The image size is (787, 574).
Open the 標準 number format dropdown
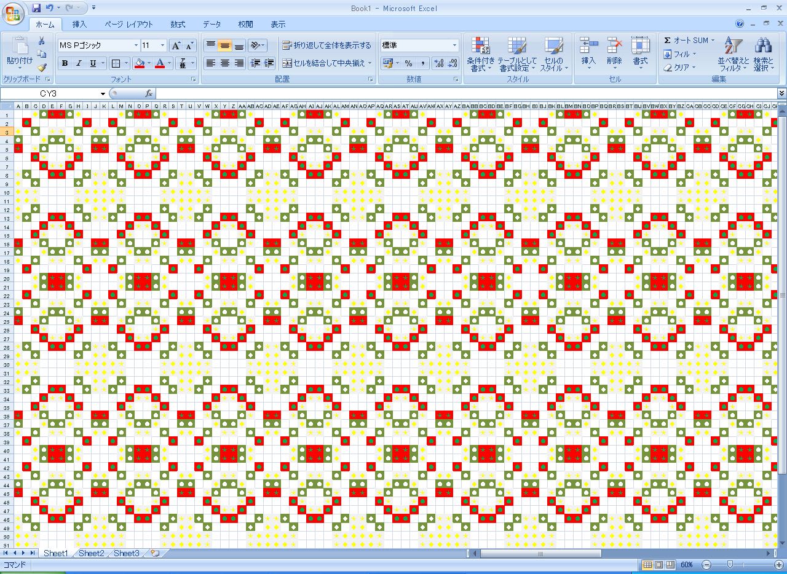point(454,45)
